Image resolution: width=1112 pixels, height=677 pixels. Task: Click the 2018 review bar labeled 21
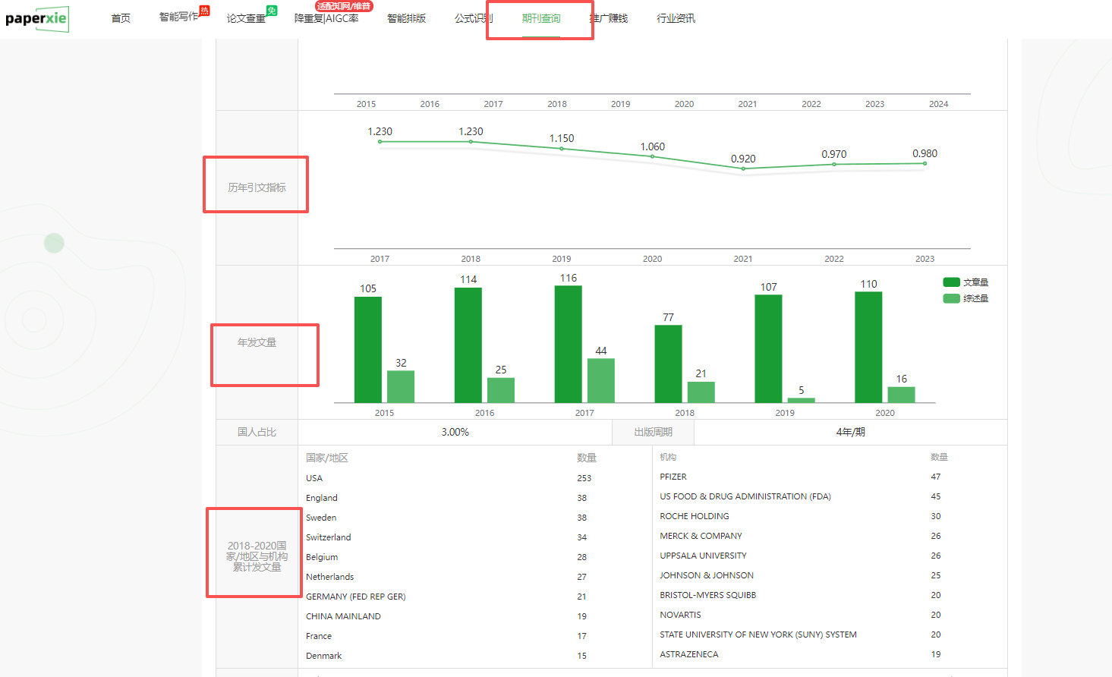pos(701,392)
